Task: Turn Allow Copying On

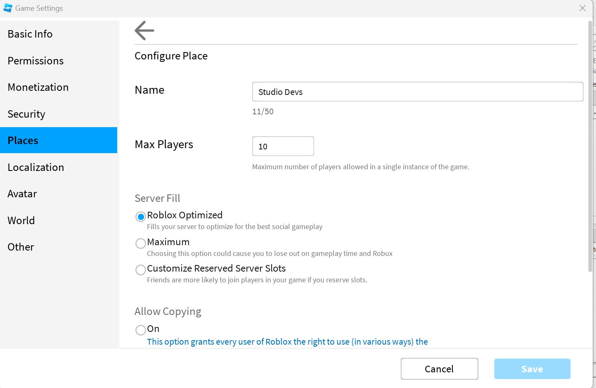Action: tap(141, 330)
